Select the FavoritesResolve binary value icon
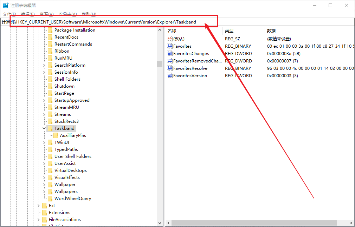 tap(170, 68)
